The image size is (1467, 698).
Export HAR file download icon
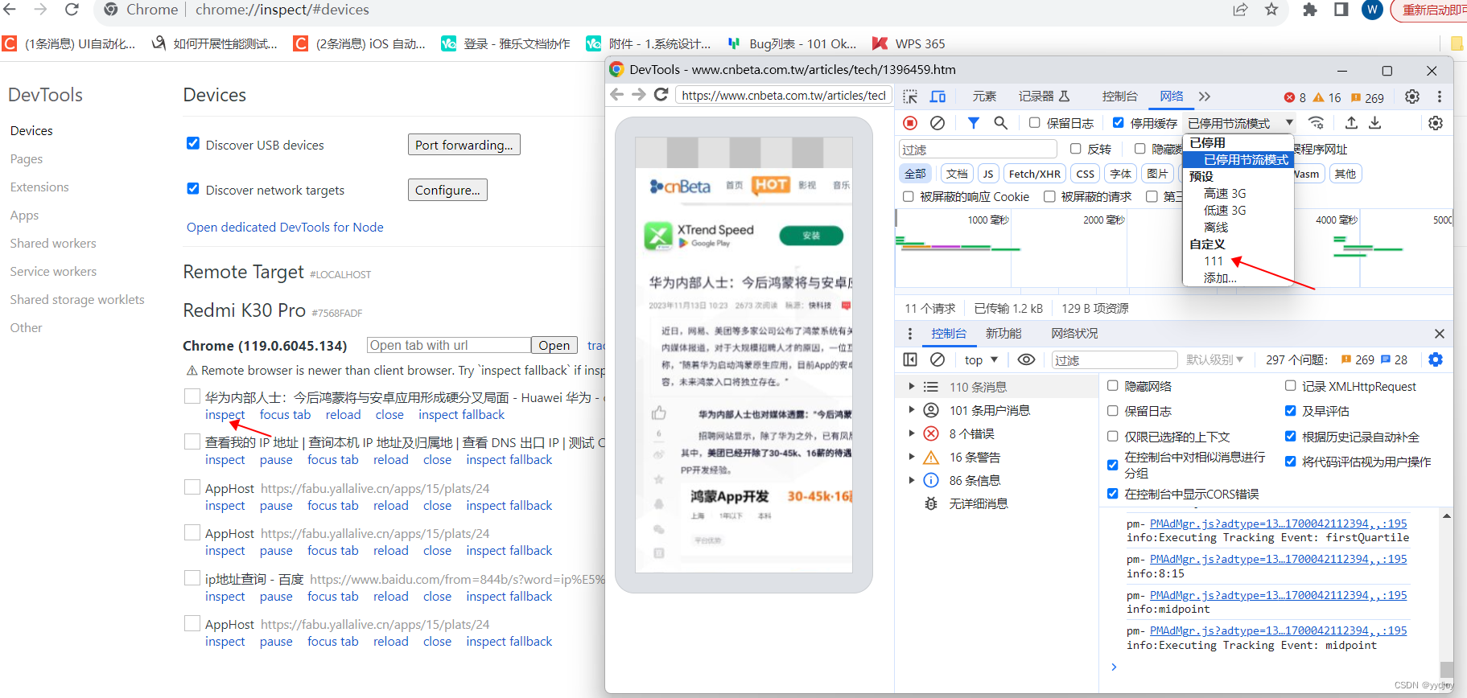(x=1375, y=123)
